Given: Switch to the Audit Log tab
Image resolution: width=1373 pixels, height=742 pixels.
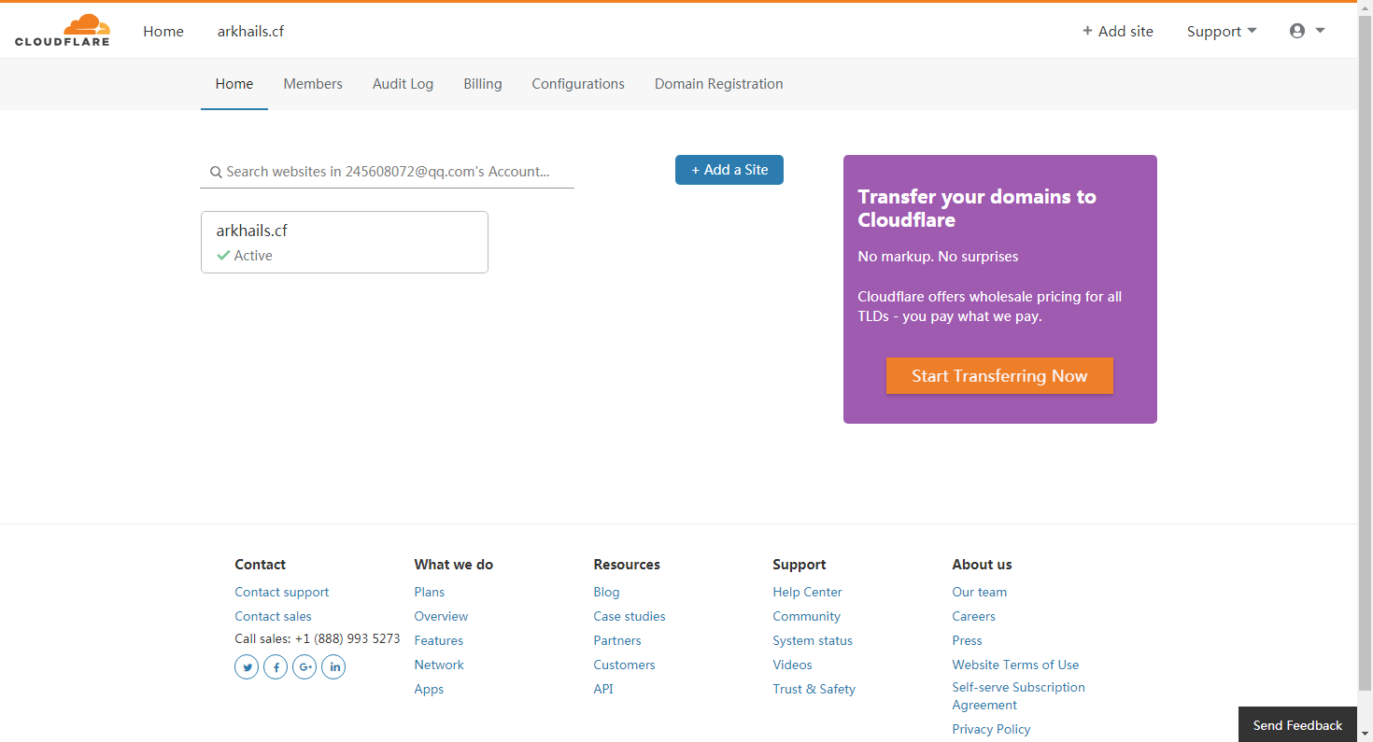Looking at the screenshot, I should (403, 84).
